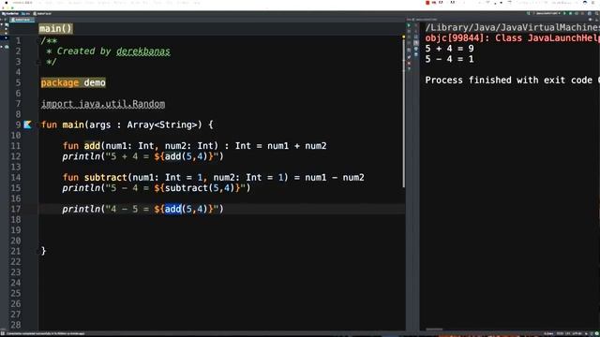
Task: Click the Debug icon in the top toolbar
Action: [571, 13]
